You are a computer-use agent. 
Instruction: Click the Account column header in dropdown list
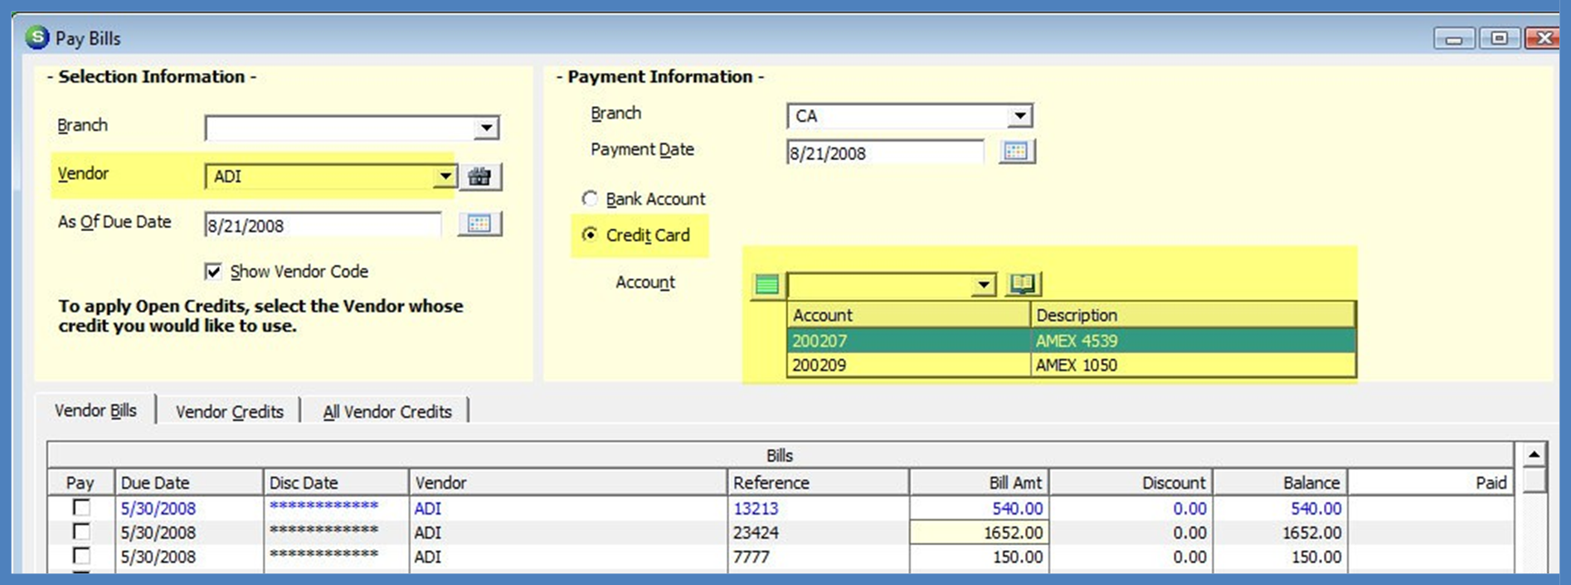[x=908, y=315]
